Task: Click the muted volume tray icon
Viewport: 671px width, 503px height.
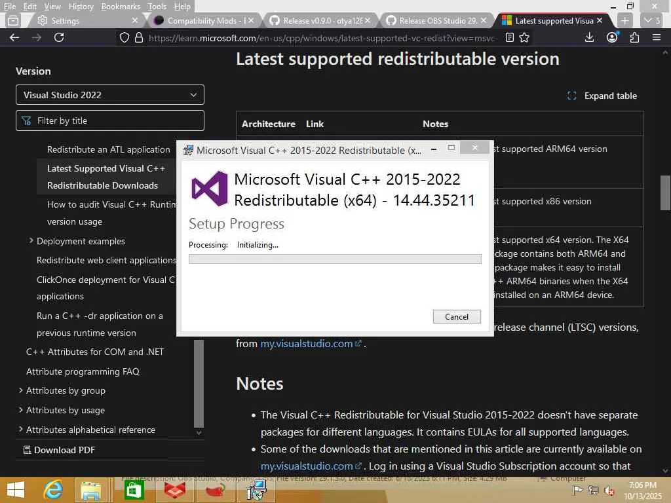Action: pyautogui.click(x=609, y=491)
